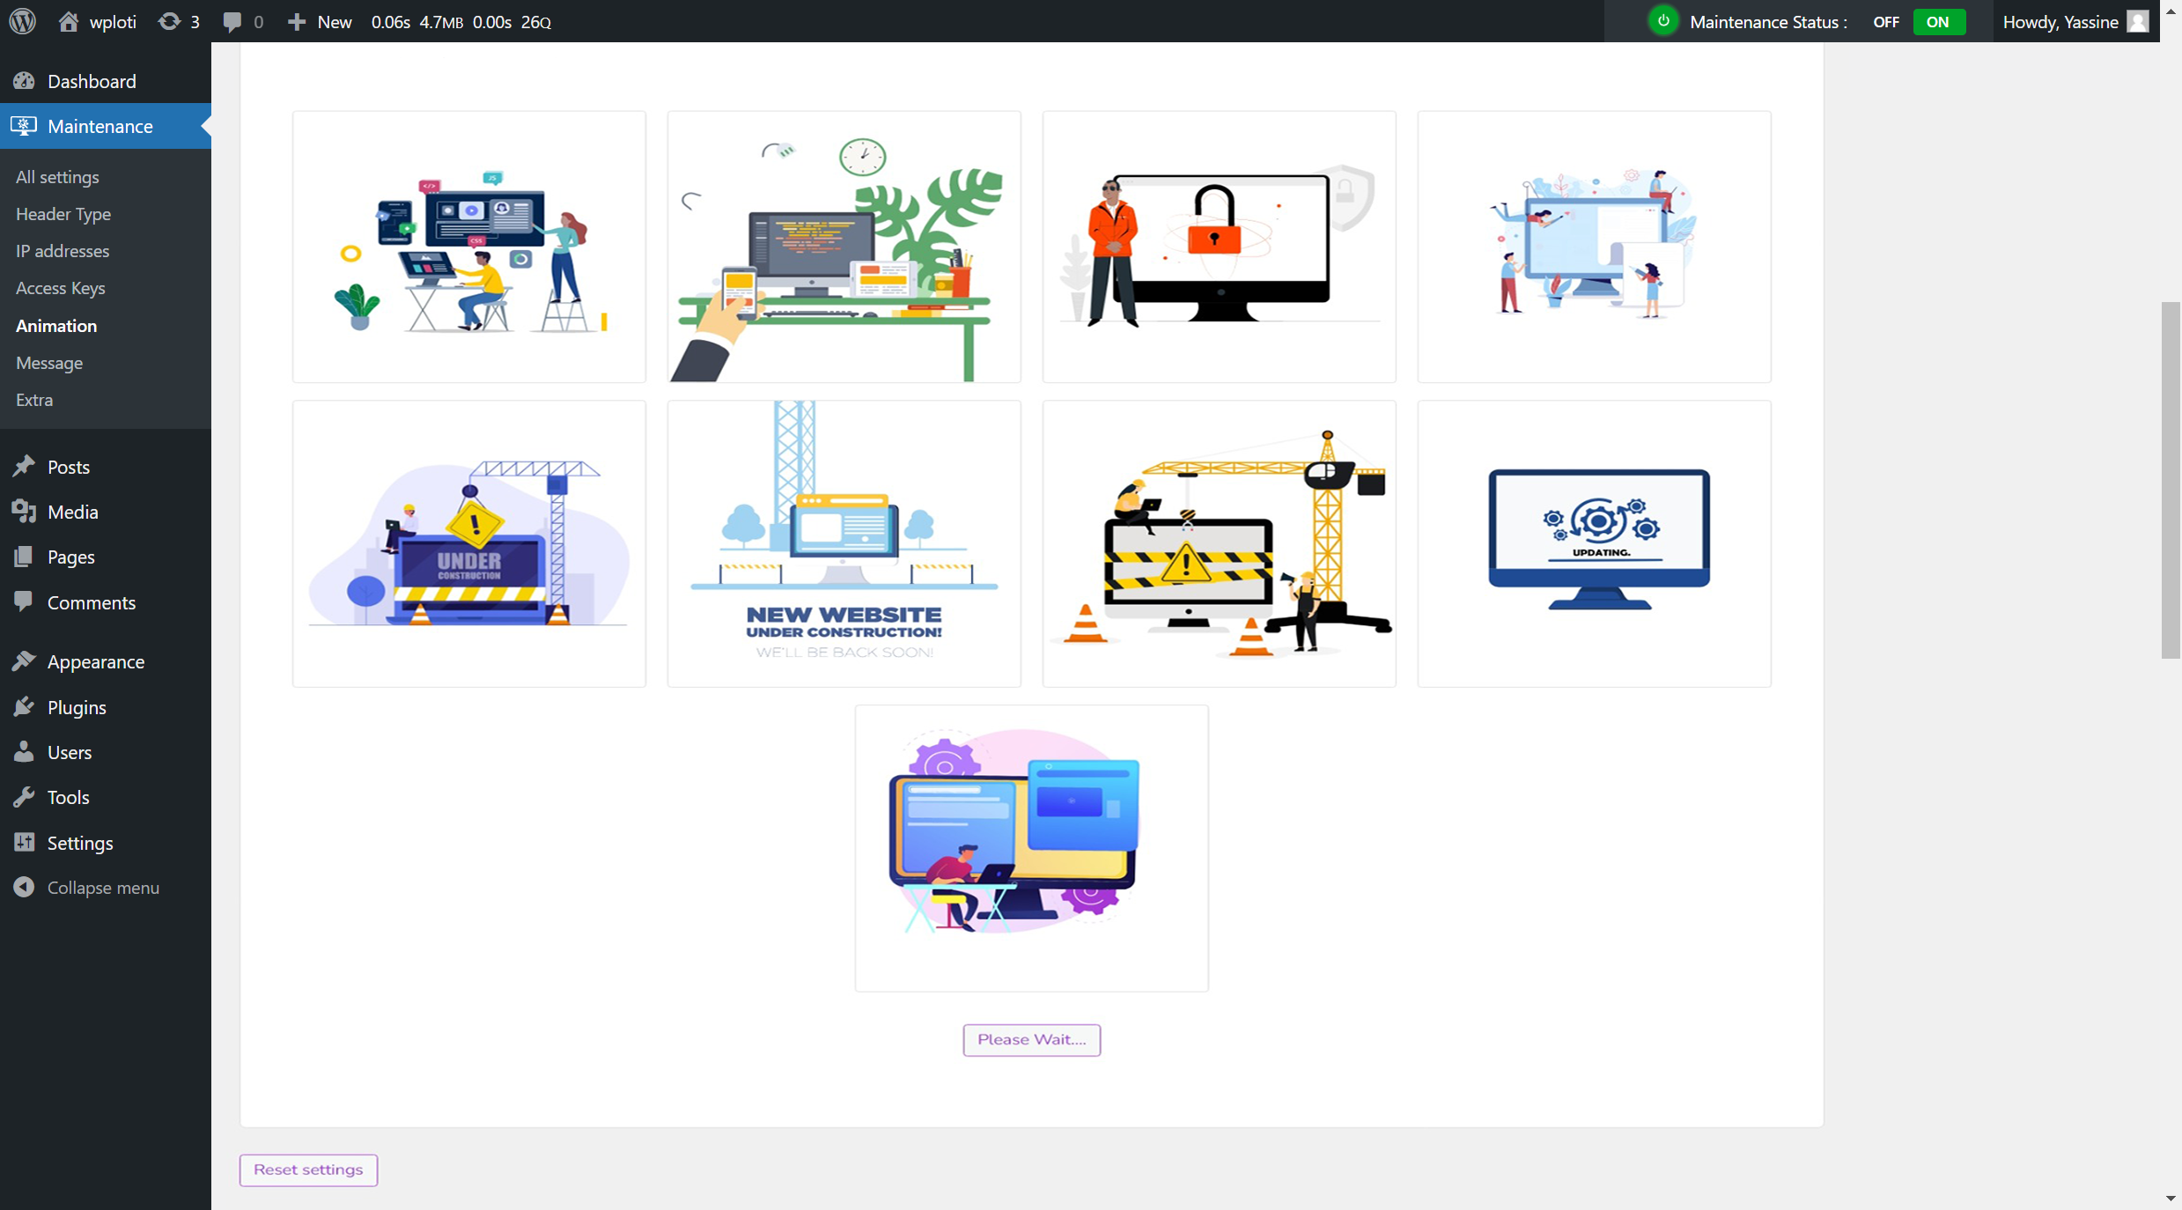This screenshot has height=1210, width=2182.
Task: Open Access Keys submenu item
Action: pos(60,288)
